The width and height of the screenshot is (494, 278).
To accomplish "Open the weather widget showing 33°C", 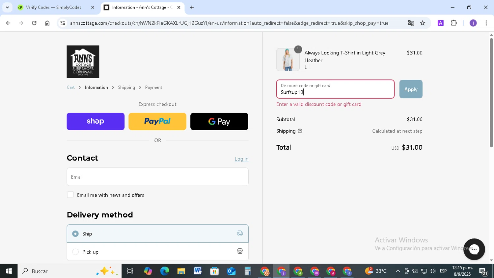I will click(376, 271).
